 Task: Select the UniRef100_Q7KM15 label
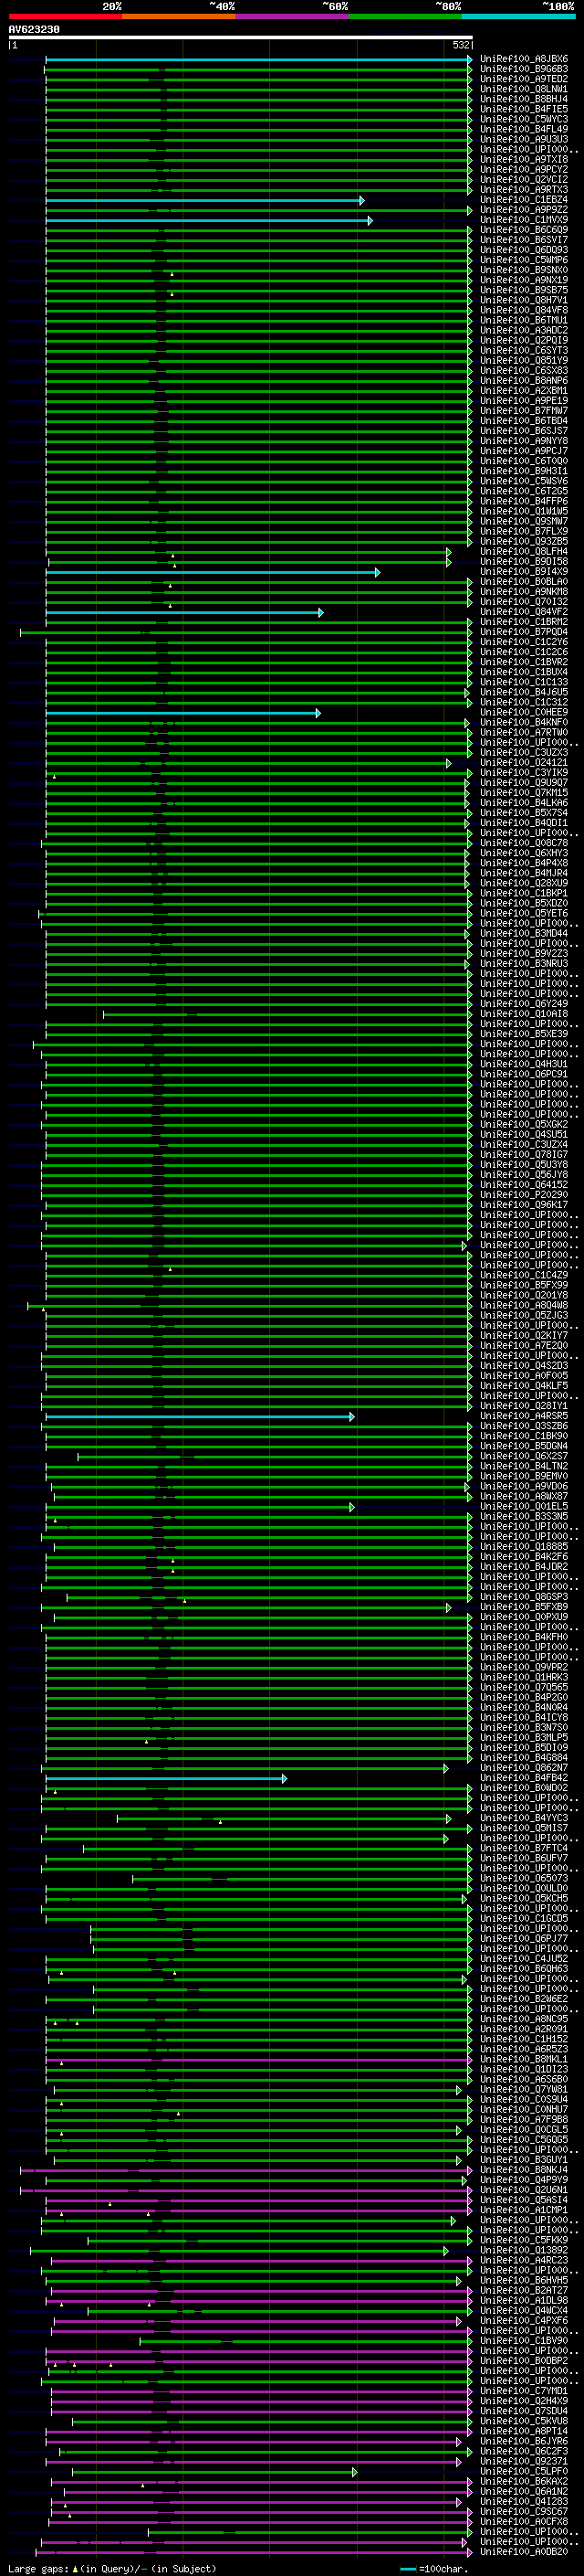pos(524,793)
